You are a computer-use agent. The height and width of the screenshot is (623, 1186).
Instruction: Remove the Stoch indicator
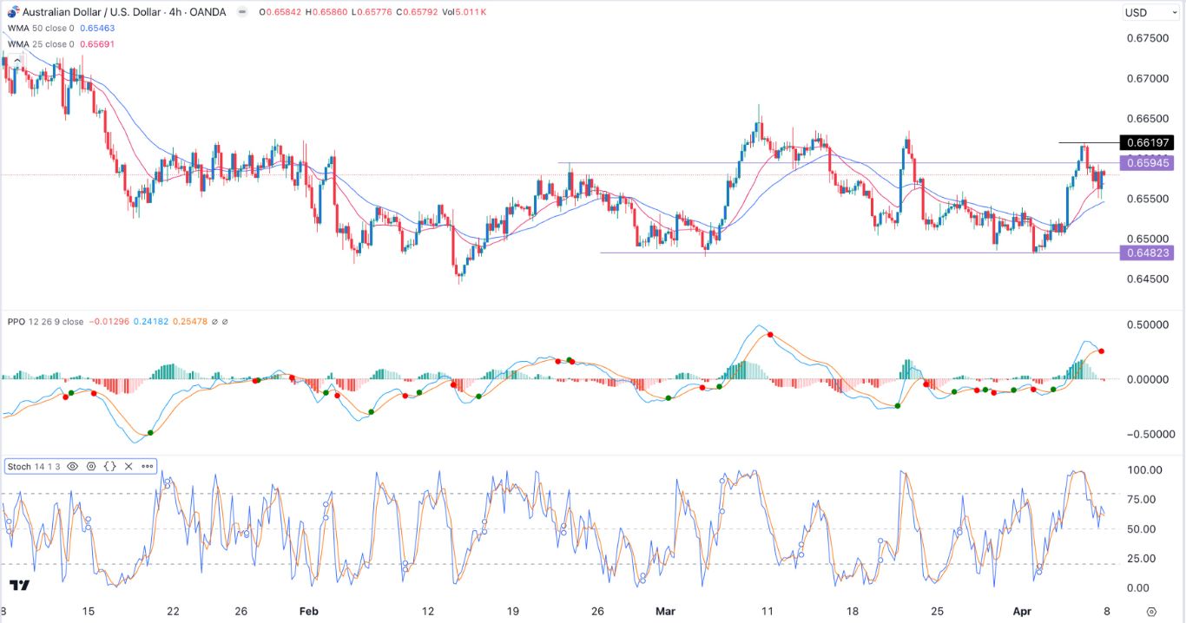point(128,467)
